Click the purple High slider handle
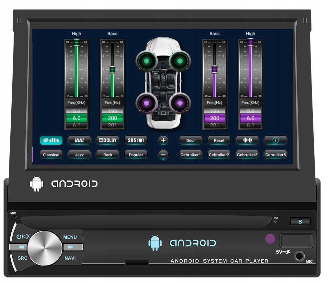 coord(250,42)
